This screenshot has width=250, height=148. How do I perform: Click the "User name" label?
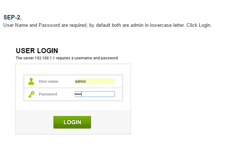pos(49,82)
